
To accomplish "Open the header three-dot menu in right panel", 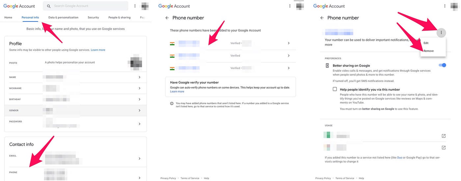I will 445,6.
